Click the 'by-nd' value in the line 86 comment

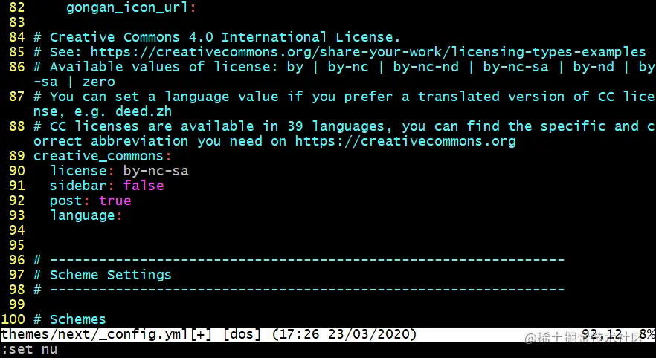tap(594, 67)
